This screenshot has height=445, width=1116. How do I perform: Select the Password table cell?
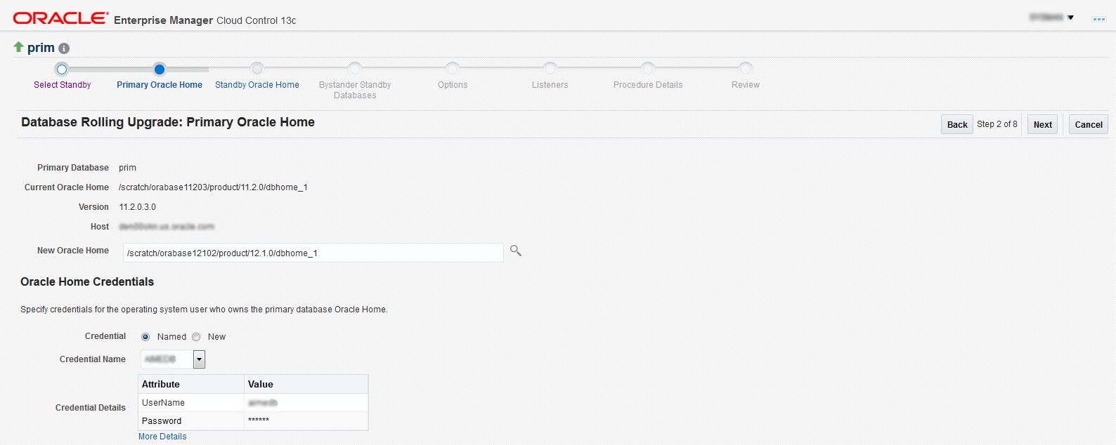coord(191,421)
